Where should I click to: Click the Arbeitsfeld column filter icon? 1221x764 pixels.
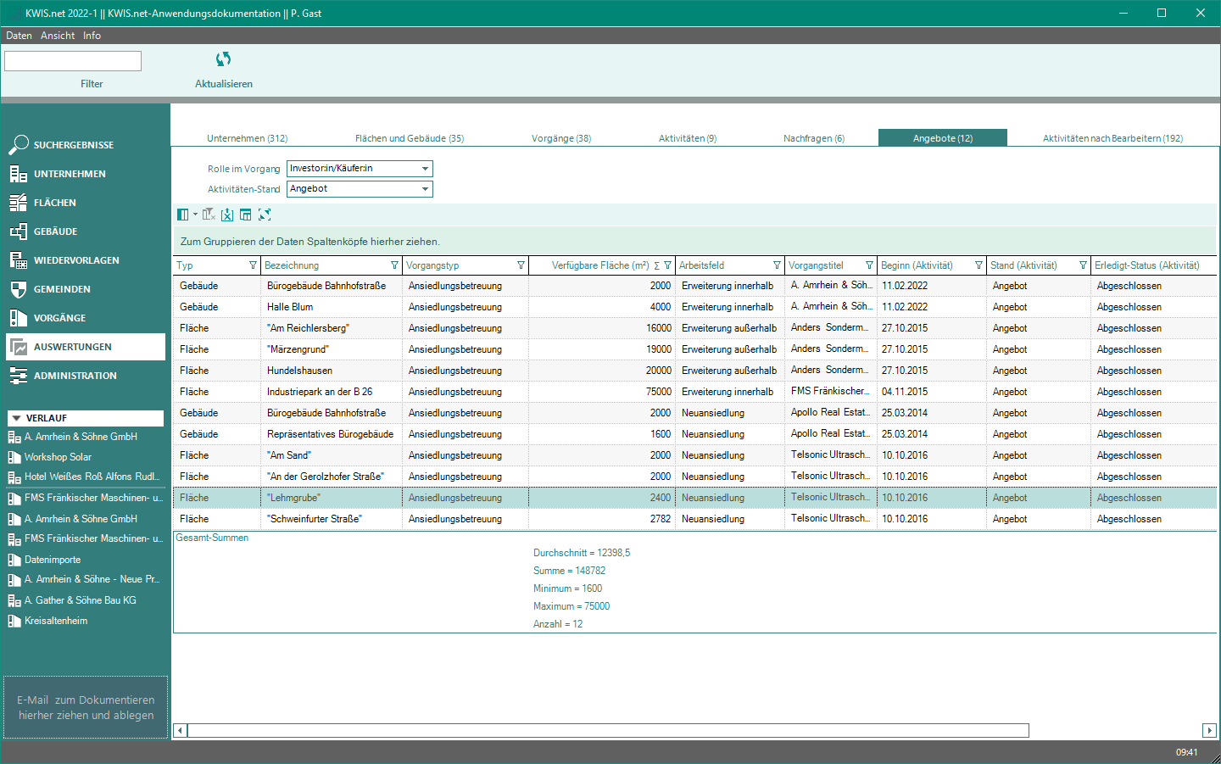tap(777, 265)
